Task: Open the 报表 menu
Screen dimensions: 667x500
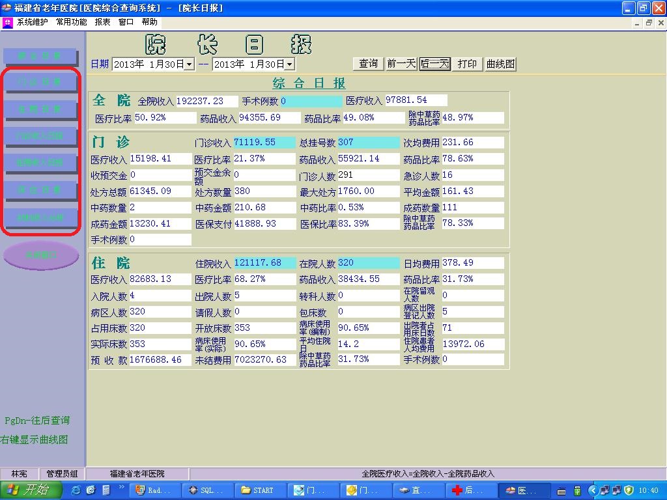Action: click(x=102, y=22)
